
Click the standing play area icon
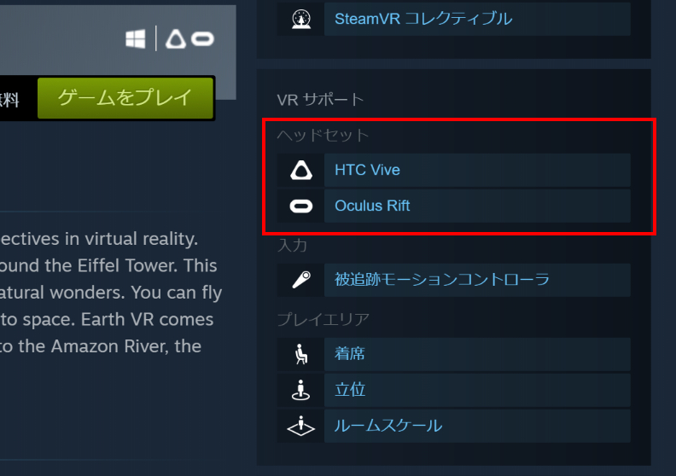tap(301, 391)
